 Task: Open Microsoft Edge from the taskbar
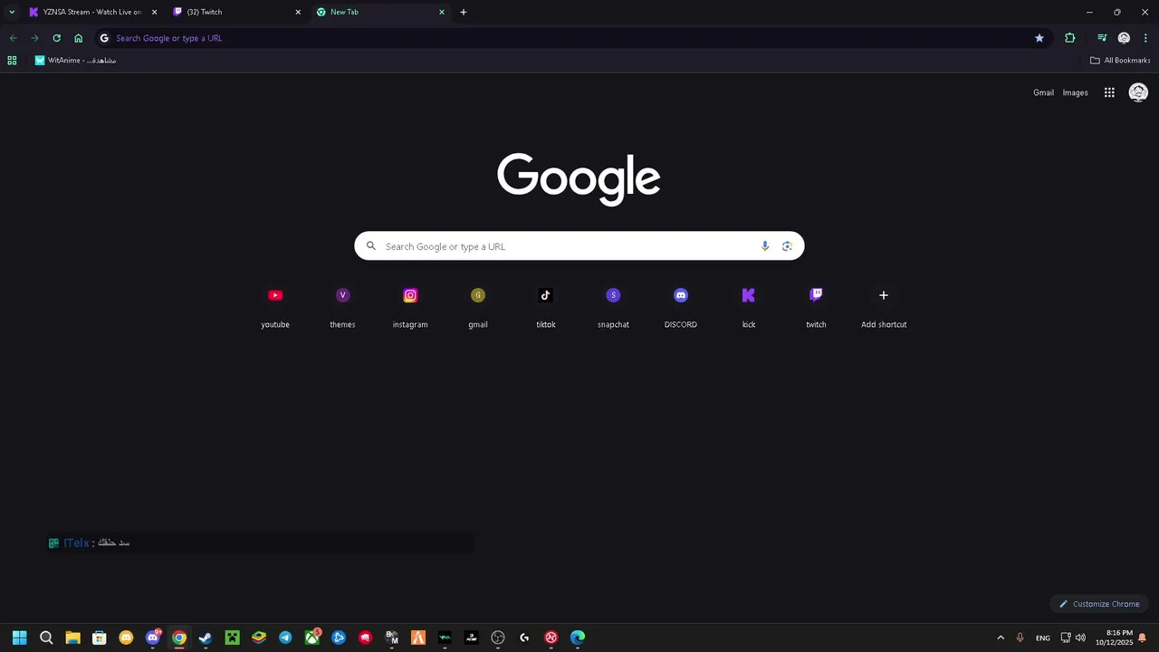[578, 638]
